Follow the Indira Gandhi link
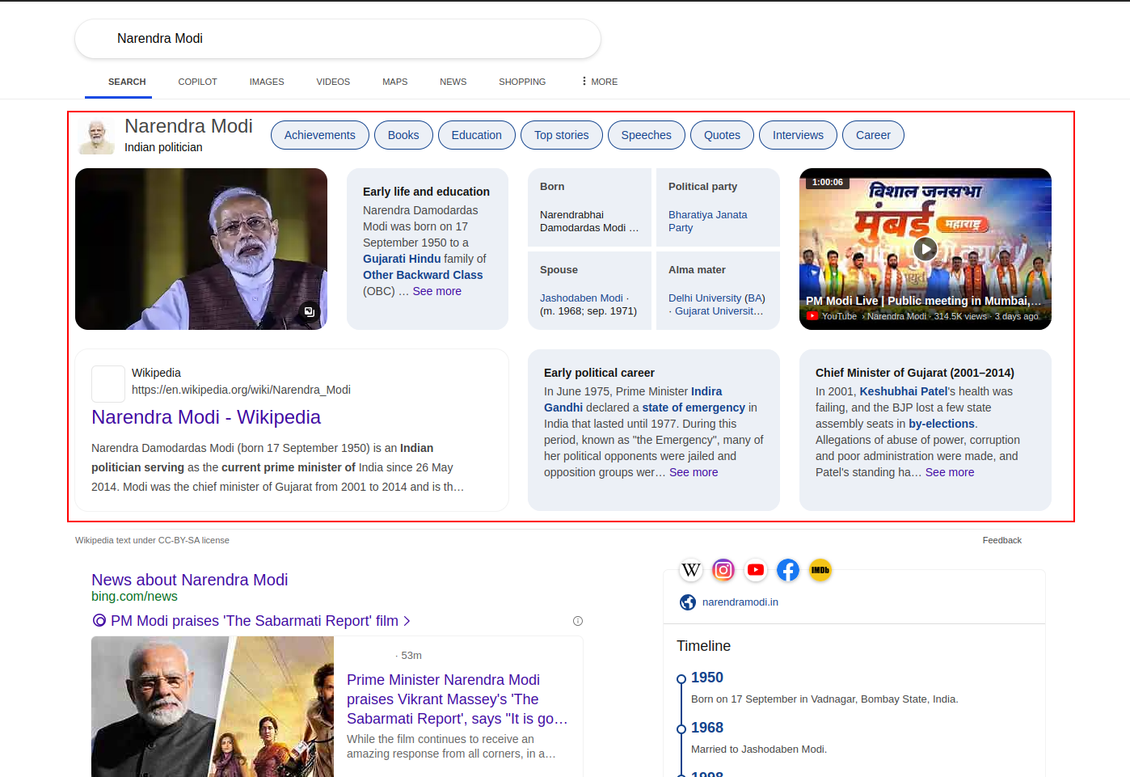Viewport: 1130px width, 777px height. 633,399
